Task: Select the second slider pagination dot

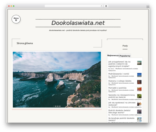Action: pyautogui.click(x=56, y=106)
